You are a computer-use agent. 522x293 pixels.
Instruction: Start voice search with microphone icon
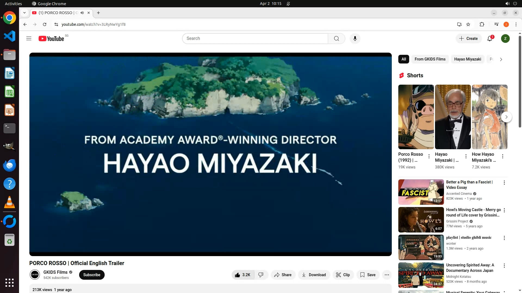click(x=355, y=39)
